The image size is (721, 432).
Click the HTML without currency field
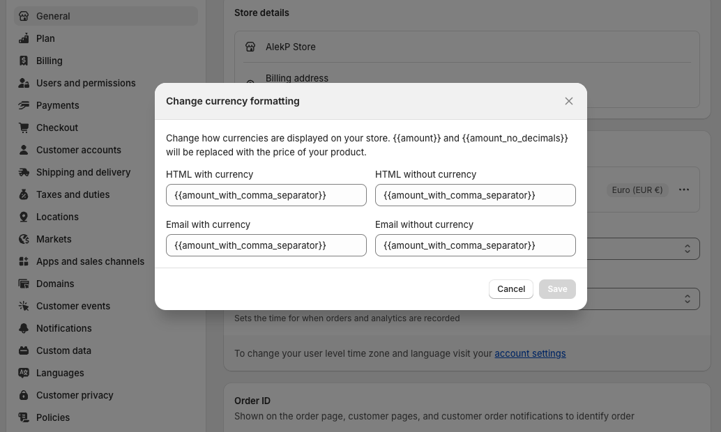(476, 195)
